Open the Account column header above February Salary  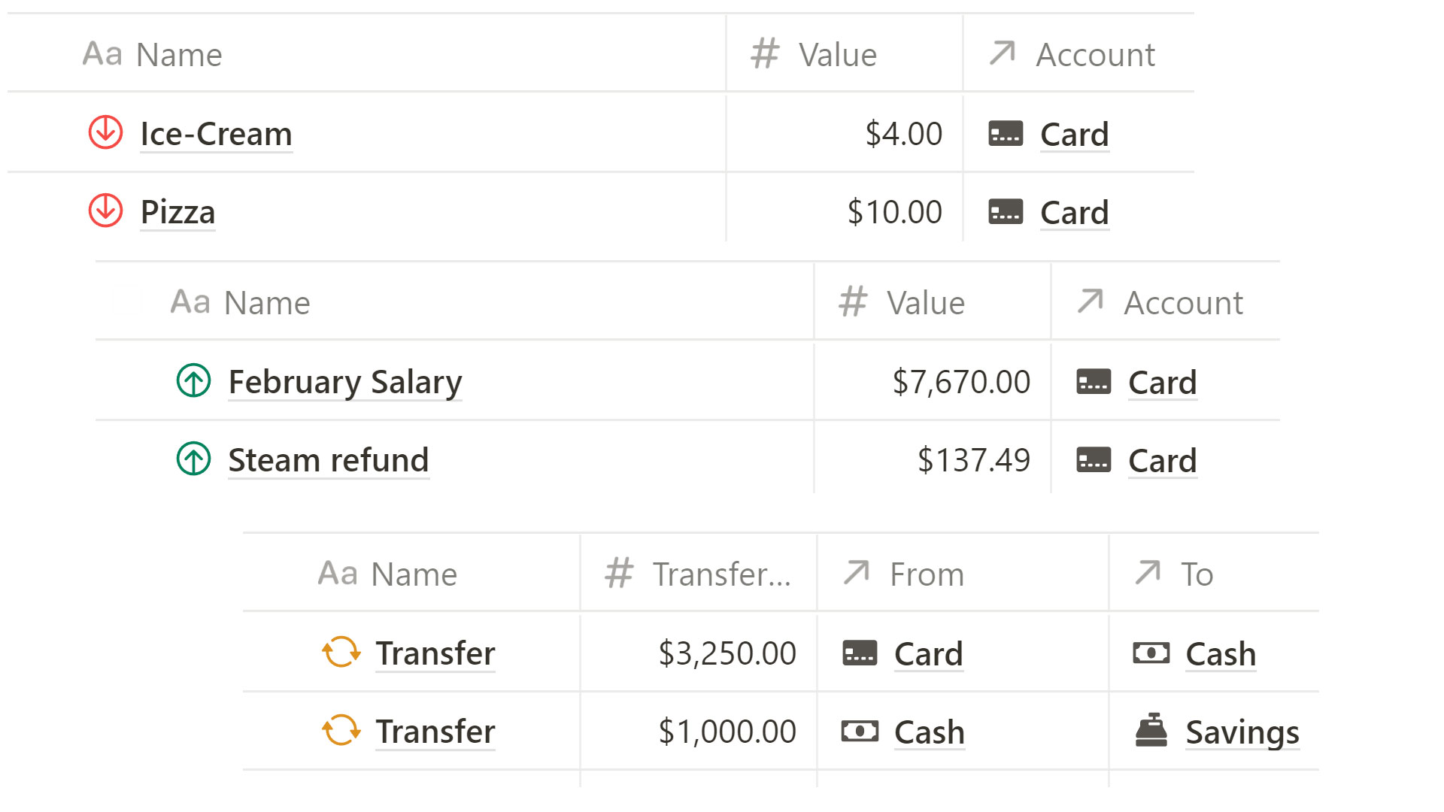coord(1182,303)
